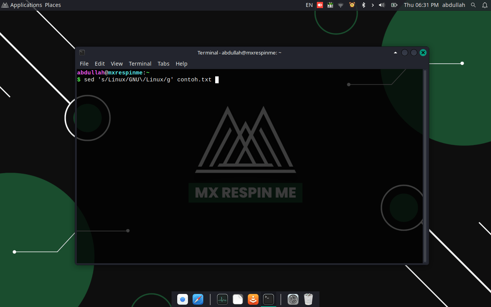Open the Trash from the dock

pos(308,299)
